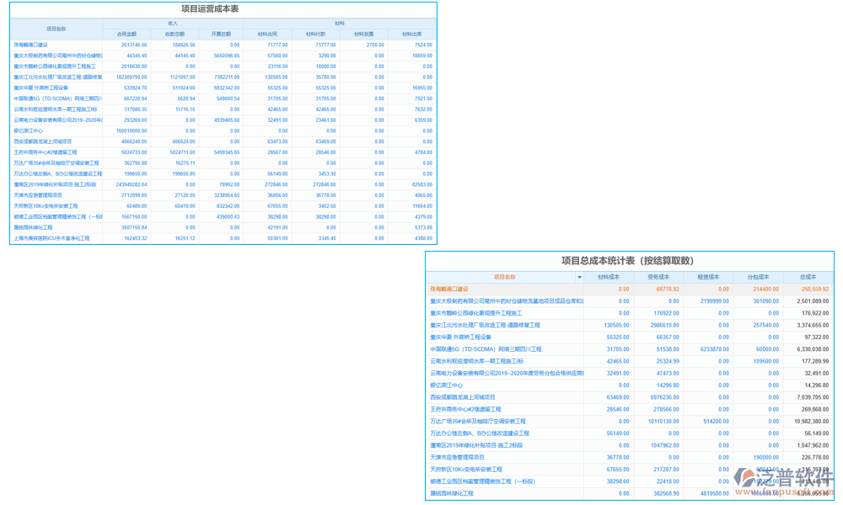Open 银亿滨江中心 in the total cost table

446,385
